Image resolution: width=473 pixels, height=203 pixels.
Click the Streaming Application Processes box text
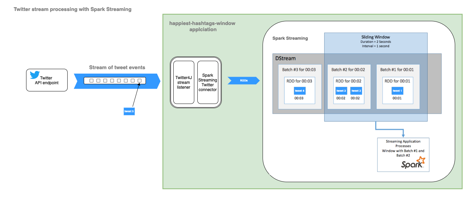403,148
